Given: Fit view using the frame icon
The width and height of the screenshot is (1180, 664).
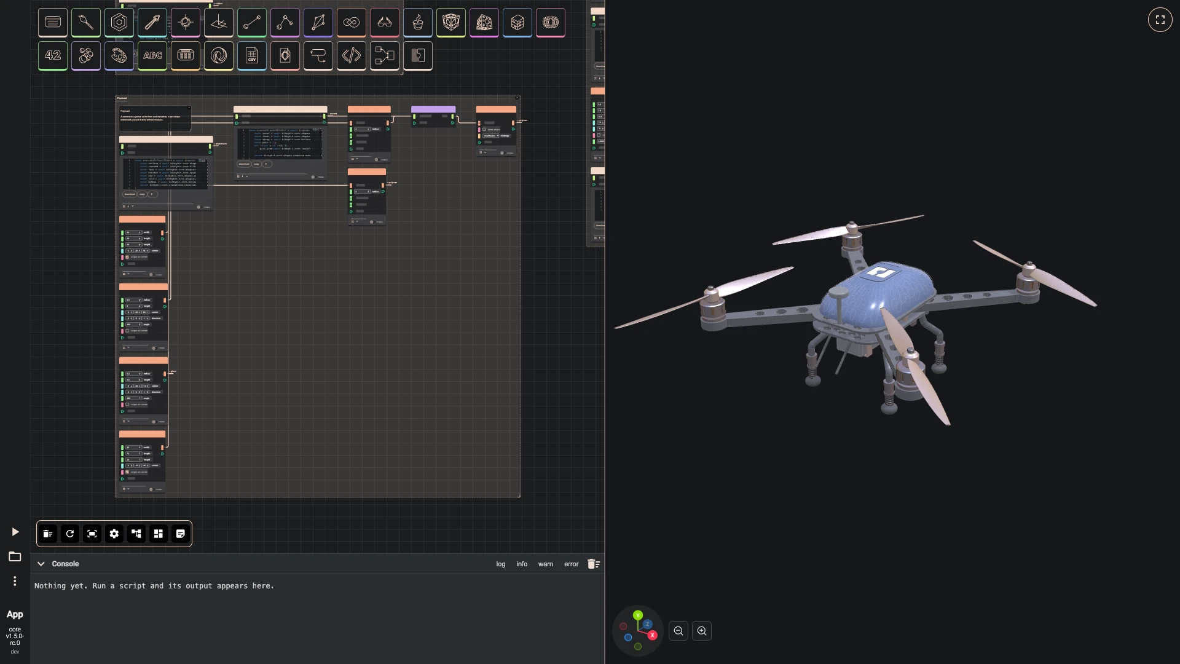Looking at the screenshot, I should (92, 534).
